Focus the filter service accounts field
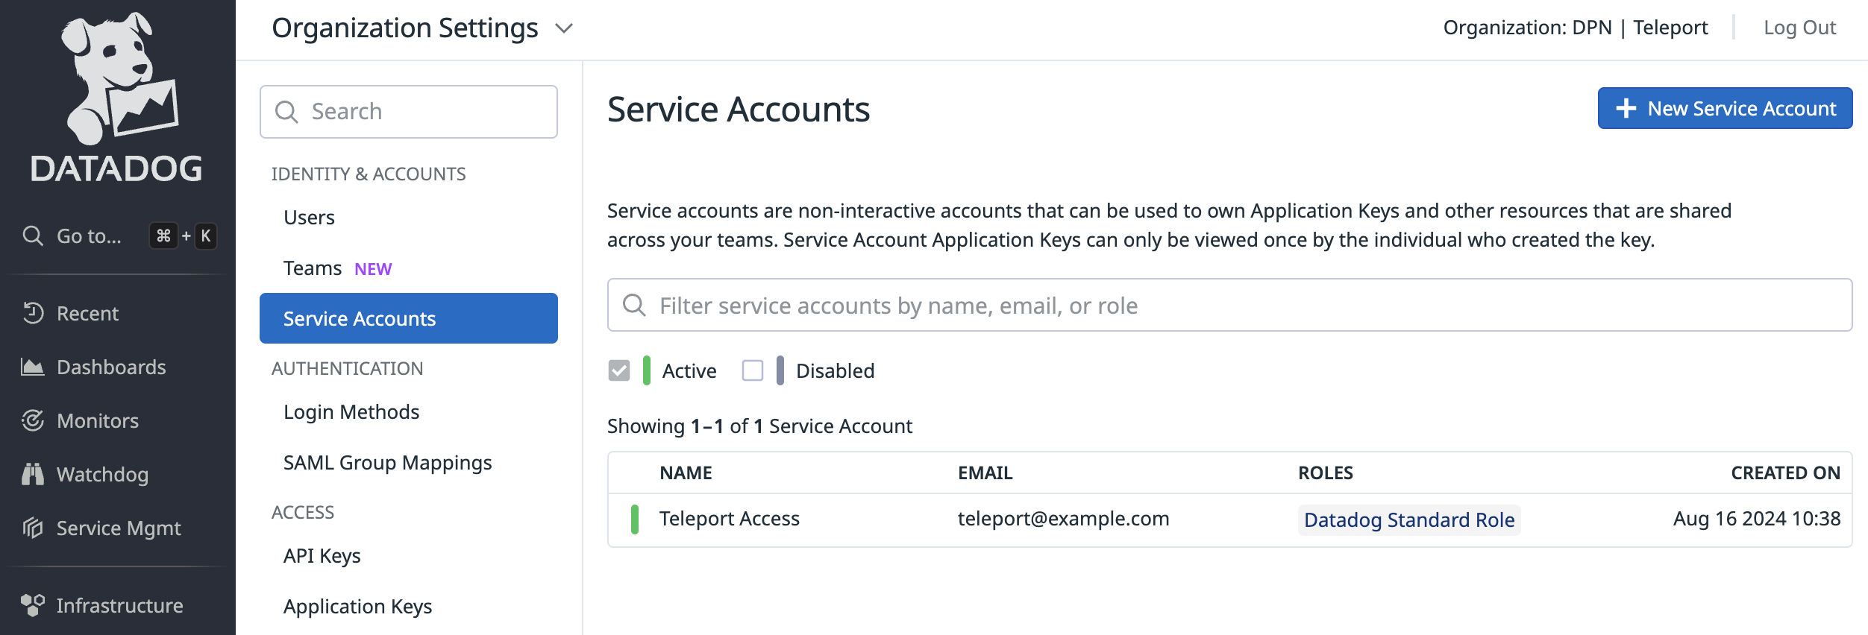Image resolution: width=1868 pixels, height=635 pixels. pos(1229,306)
